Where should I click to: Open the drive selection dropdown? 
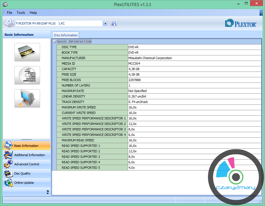click(x=105, y=23)
